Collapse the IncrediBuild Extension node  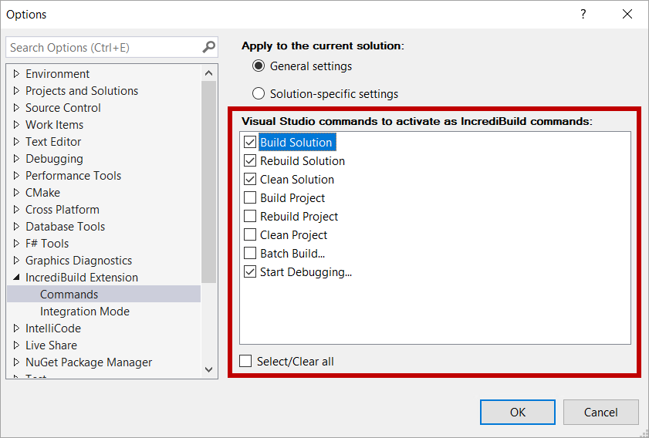coord(17,278)
